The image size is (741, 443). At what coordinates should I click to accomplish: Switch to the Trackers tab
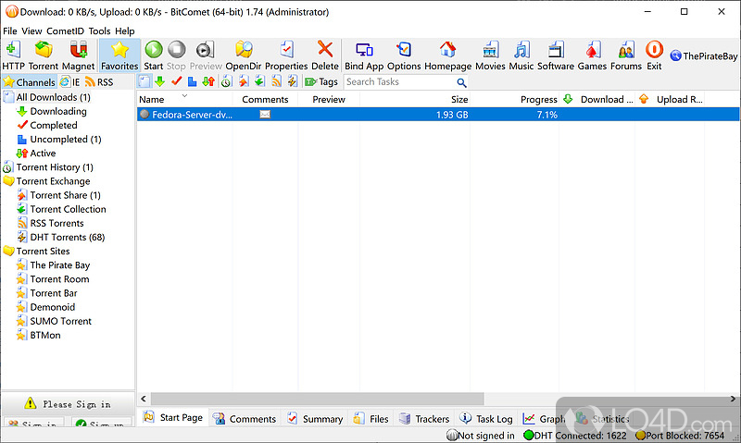(x=424, y=419)
